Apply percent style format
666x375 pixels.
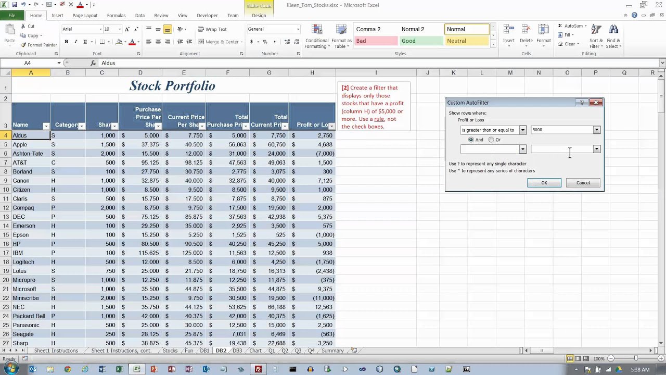click(265, 42)
